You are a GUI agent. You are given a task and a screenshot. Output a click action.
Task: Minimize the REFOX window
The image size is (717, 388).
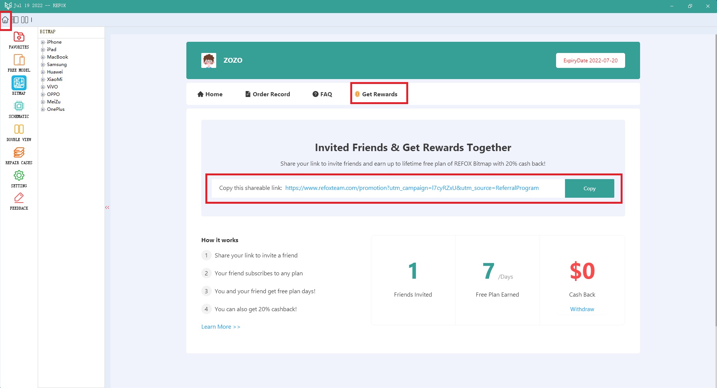671,6
